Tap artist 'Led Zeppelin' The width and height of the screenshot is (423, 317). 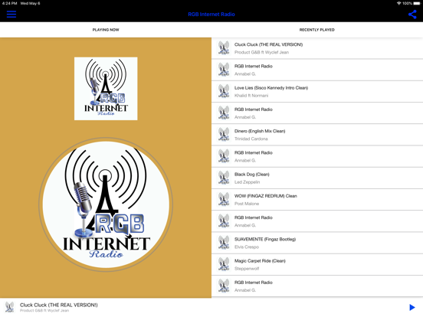(247, 182)
